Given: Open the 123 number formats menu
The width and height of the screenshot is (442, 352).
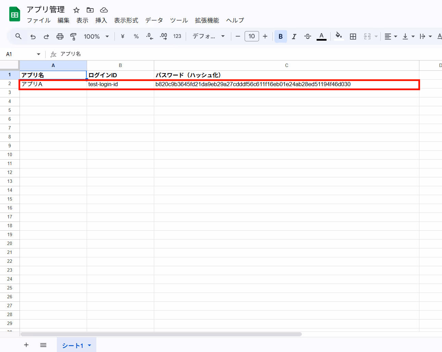Looking at the screenshot, I should [x=177, y=36].
